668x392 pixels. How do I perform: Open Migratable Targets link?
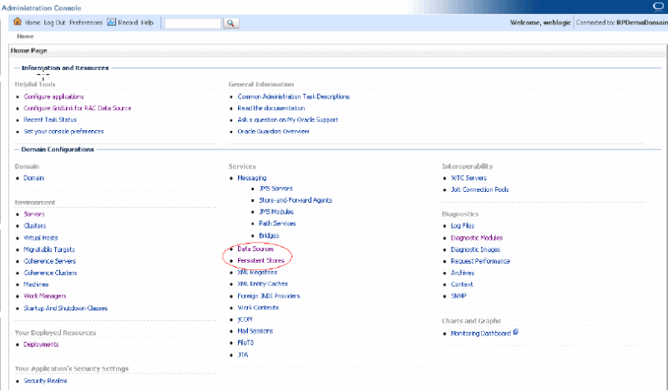coord(49,249)
